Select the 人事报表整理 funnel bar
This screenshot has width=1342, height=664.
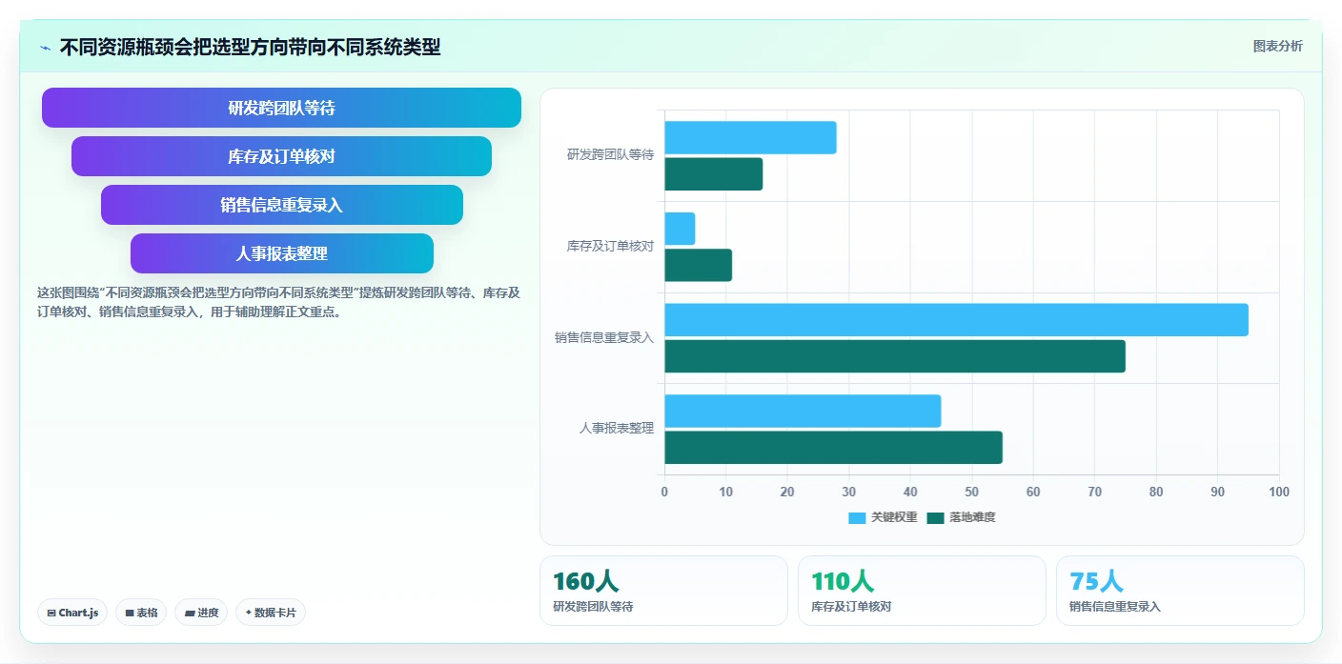click(x=281, y=253)
